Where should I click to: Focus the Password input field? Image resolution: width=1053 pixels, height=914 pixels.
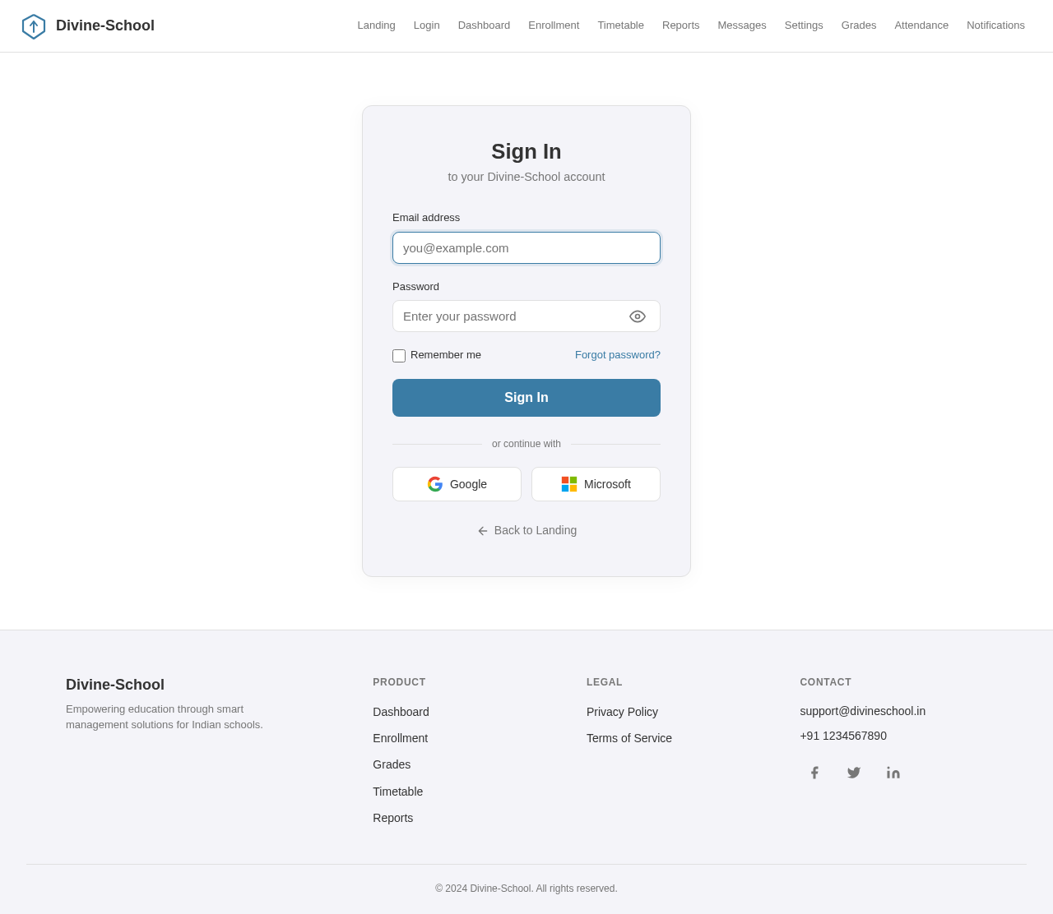coord(526,316)
